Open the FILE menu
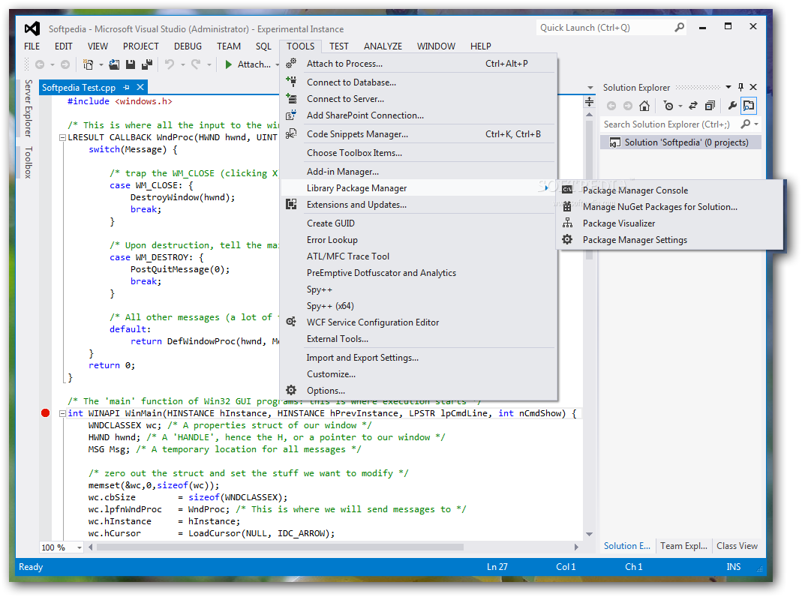This screenshot has width=802, height=597. [x=32, y=46]
